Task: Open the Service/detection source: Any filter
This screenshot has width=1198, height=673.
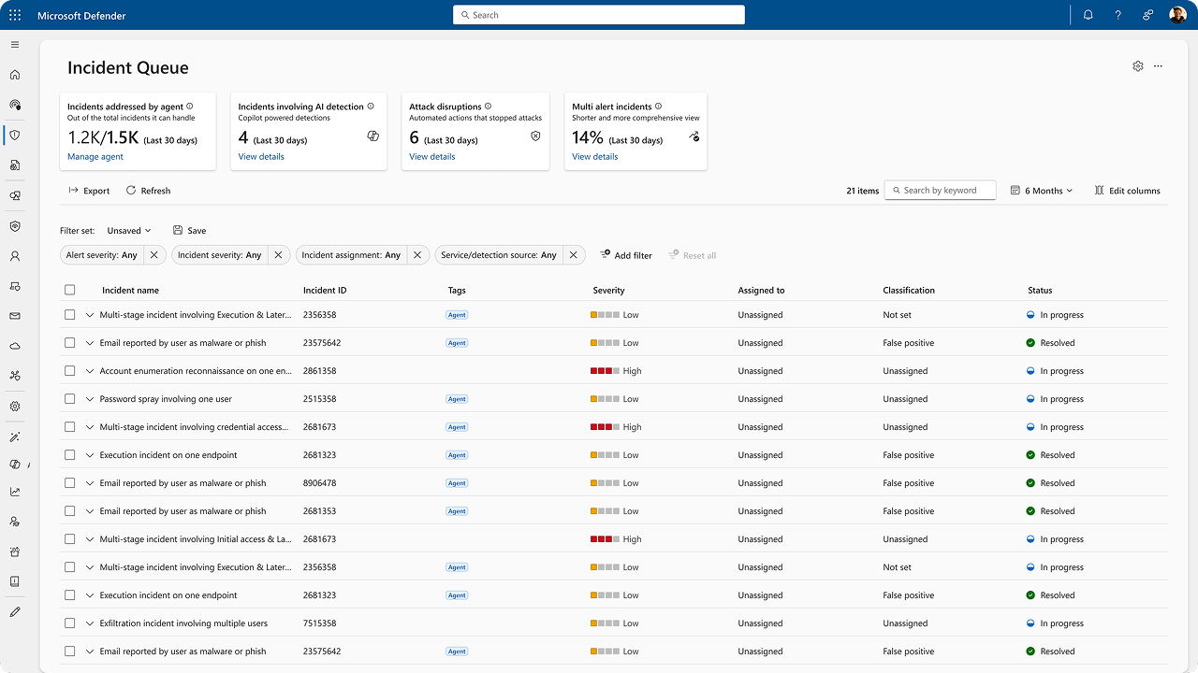Action: 499,255
